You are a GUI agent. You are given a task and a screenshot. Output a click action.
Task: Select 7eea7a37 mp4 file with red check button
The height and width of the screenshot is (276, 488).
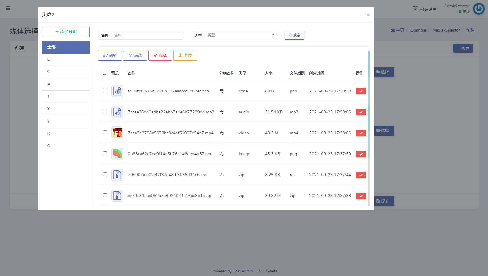click(361, 133)
